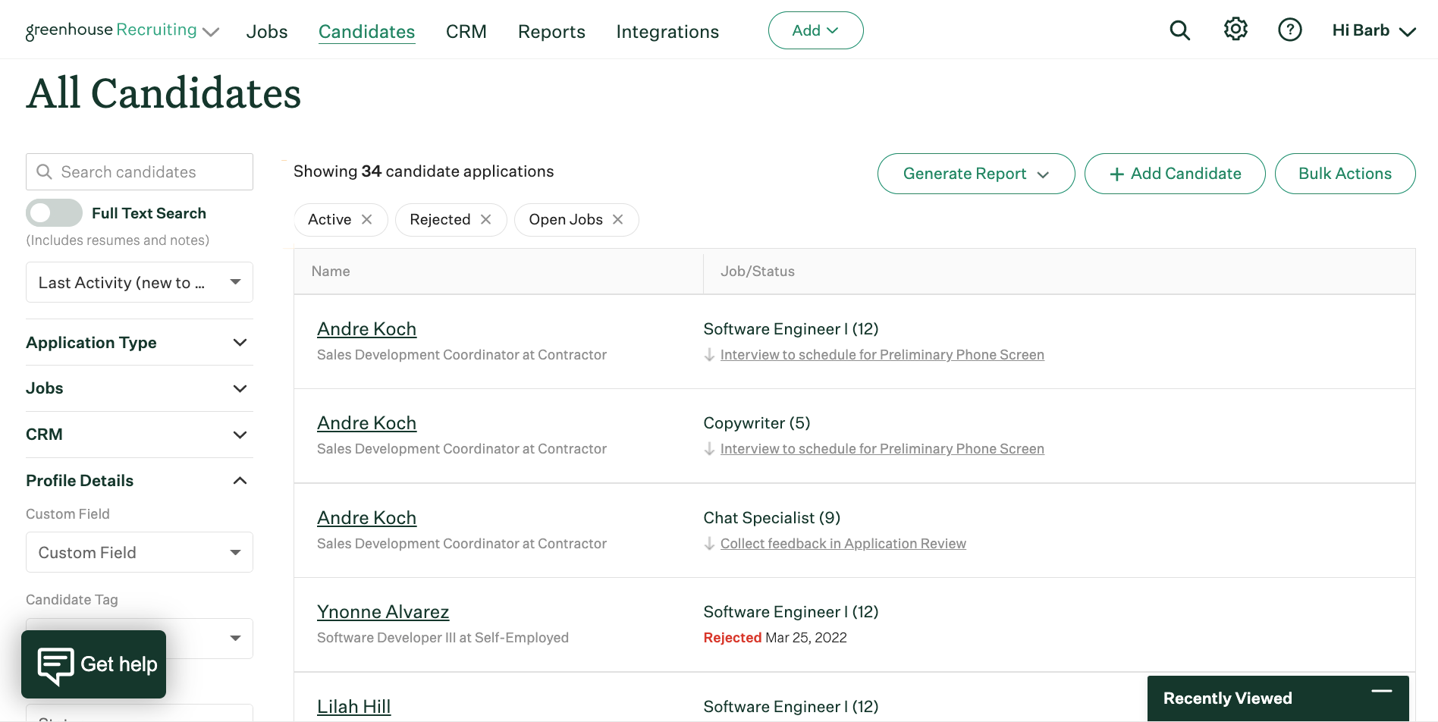
Task: Open the Generate Report dropdown button
Action: click(976, 174)
